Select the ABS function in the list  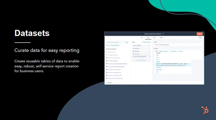click(157, 55)
